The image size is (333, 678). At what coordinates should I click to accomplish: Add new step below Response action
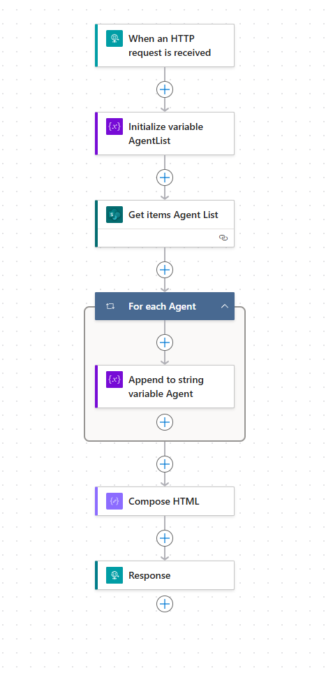165,604
